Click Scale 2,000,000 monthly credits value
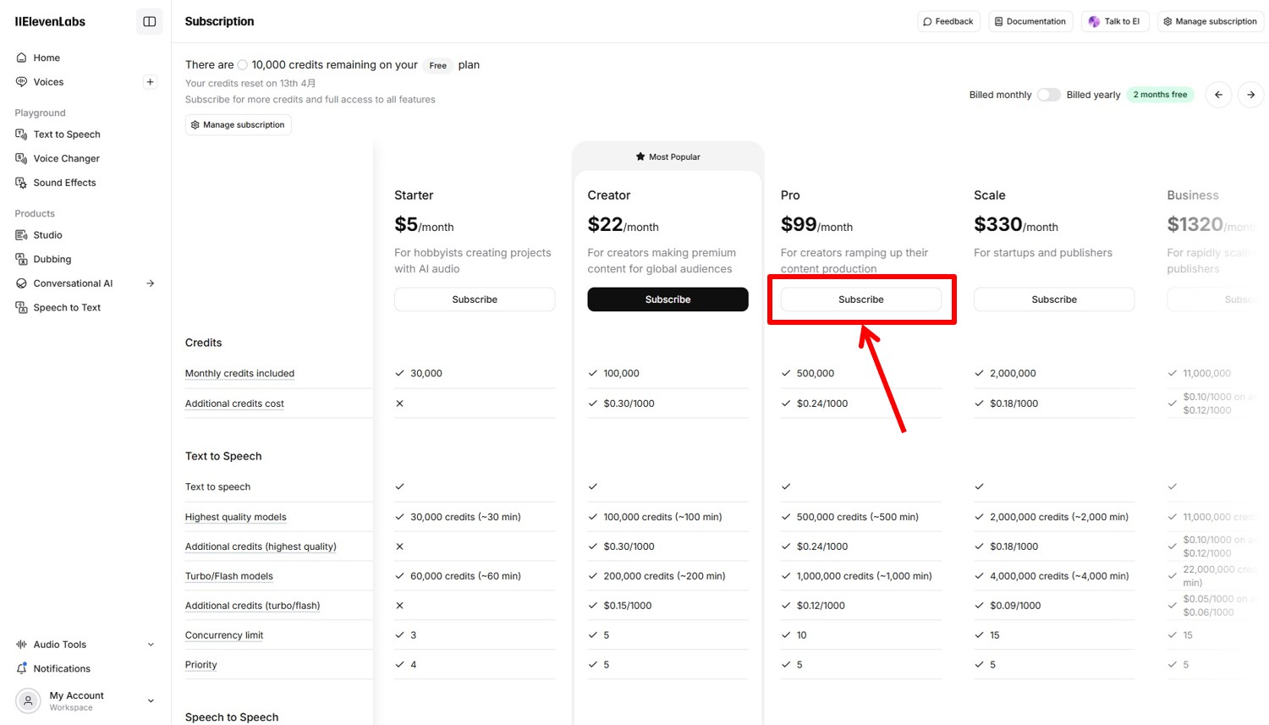 click(x=1013, y=373)
